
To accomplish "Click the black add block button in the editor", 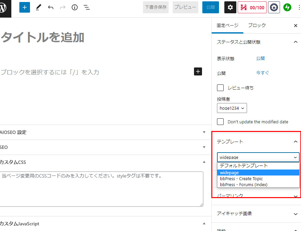I will (198, 71).
